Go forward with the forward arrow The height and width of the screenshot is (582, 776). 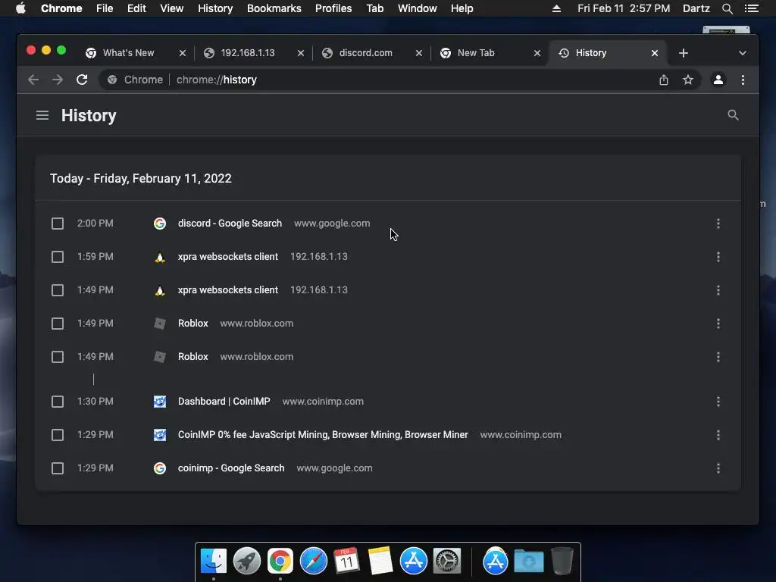(58, 80)
